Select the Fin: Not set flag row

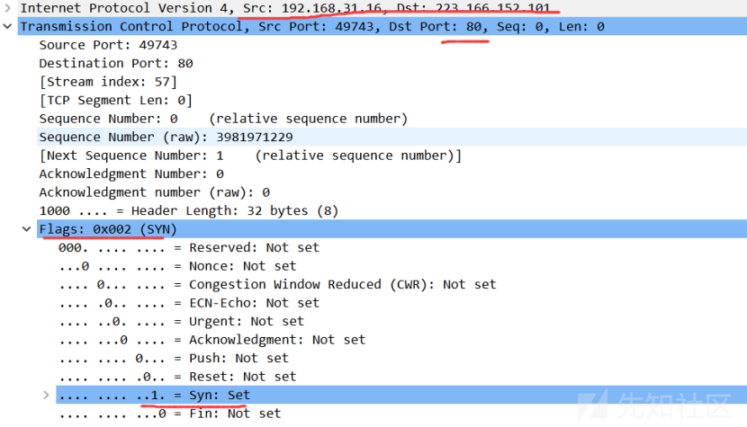tap(169, 414)
